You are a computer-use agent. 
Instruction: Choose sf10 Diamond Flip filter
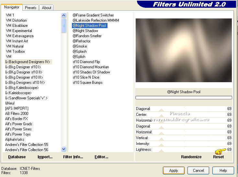tap(86, 62)
